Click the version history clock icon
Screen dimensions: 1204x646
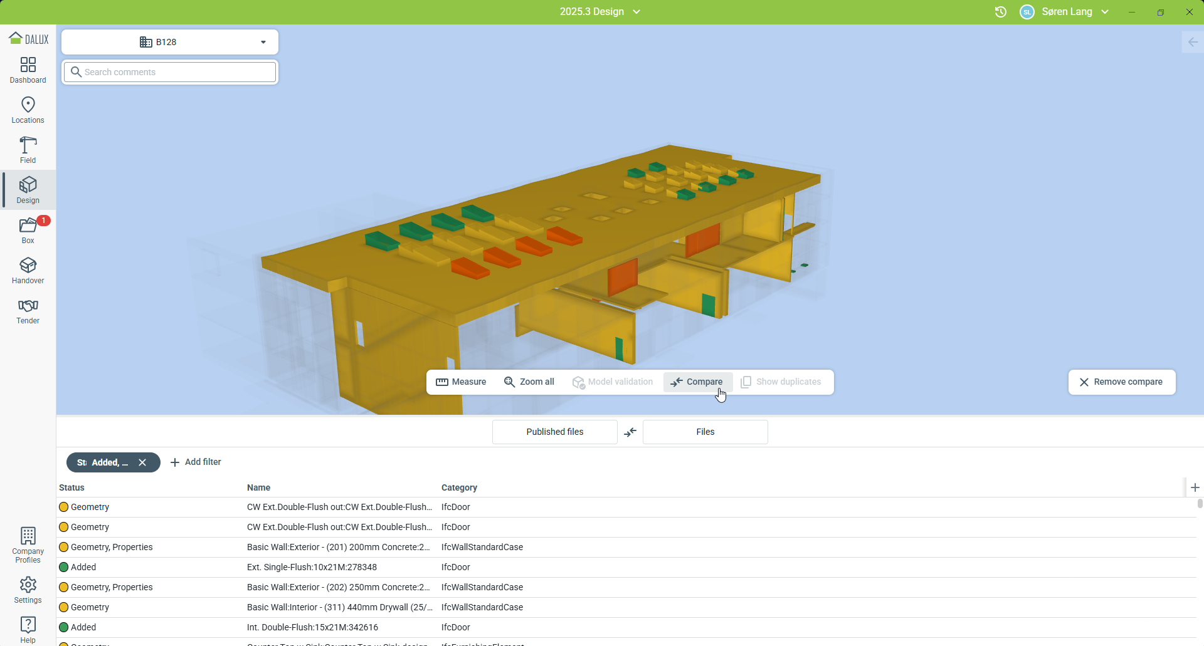pos(1001,12)
